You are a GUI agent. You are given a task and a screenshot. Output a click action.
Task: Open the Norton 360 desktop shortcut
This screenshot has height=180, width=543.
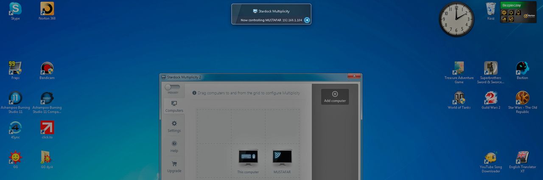pos(47,11)
